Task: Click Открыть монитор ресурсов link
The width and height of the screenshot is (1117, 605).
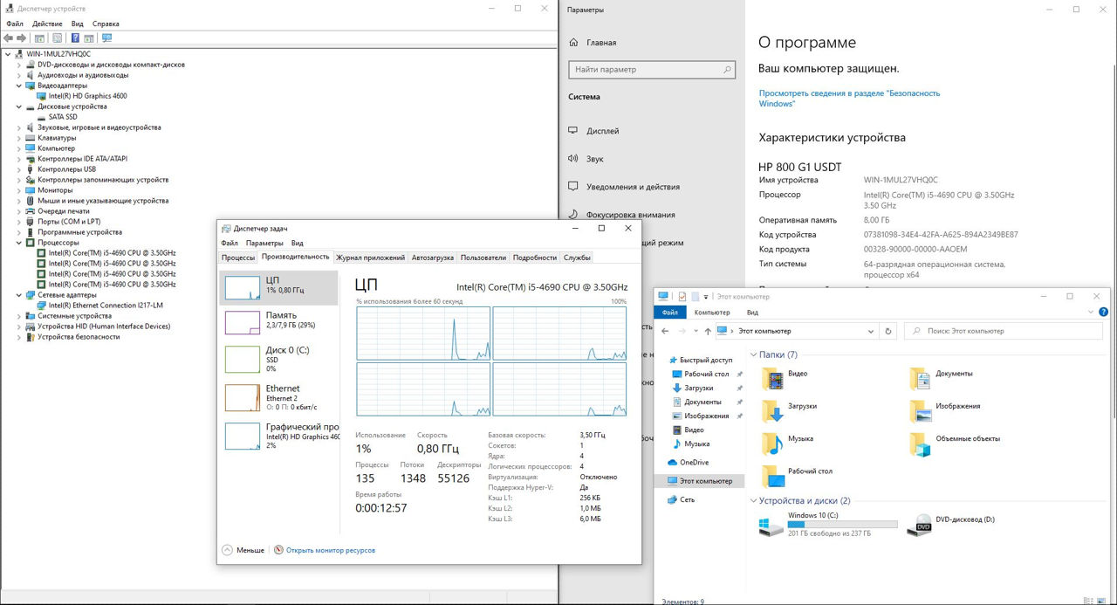Action: 330,550
